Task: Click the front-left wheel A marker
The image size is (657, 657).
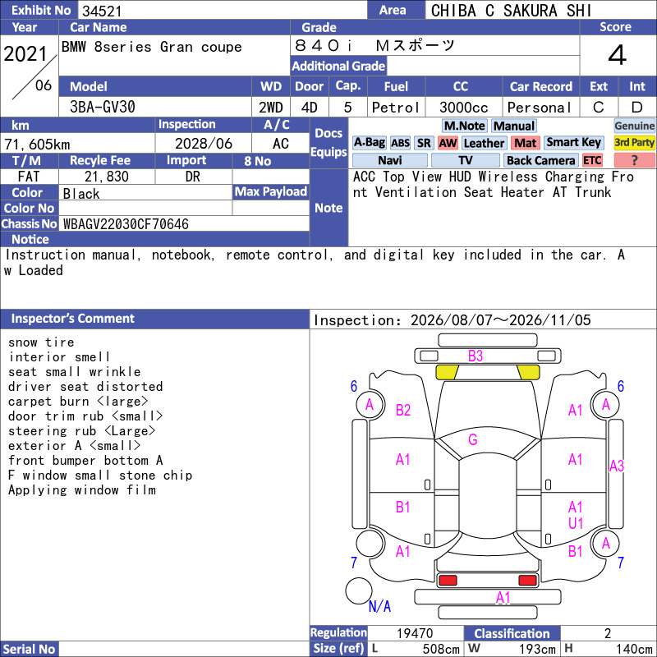Action: (370, 405)
